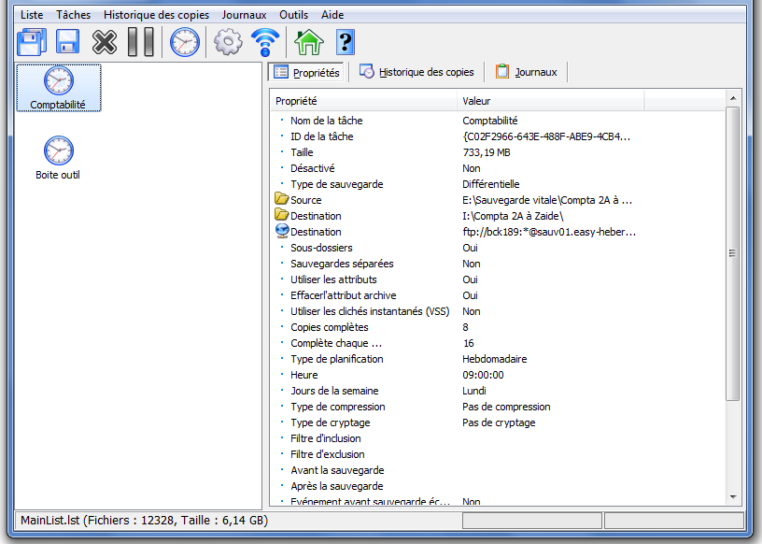Screen dimensions: 762x544
Task: Select the Effacerl'attribut archive row
Action: (498, 295)
